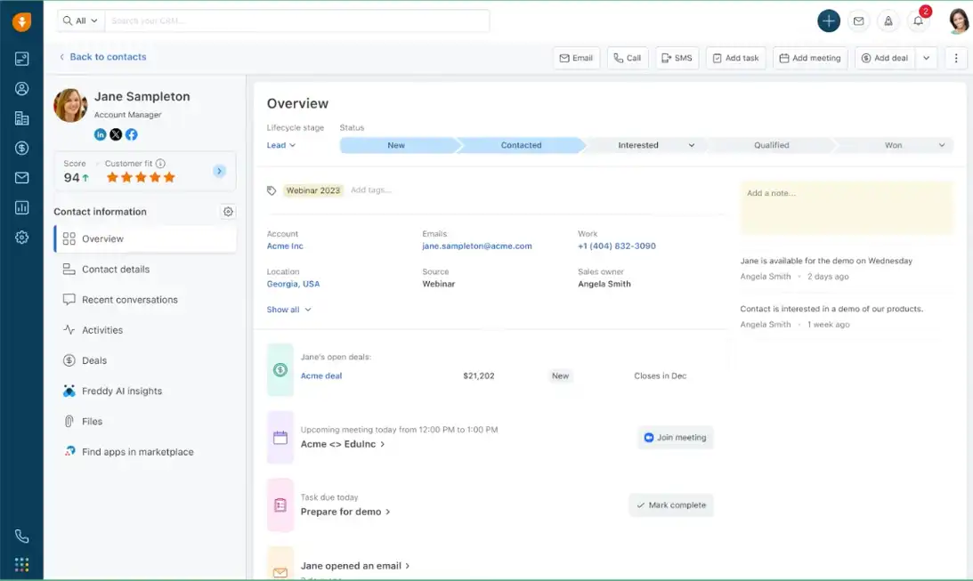
Task: Click the Add task button
Action: [736, 58]
